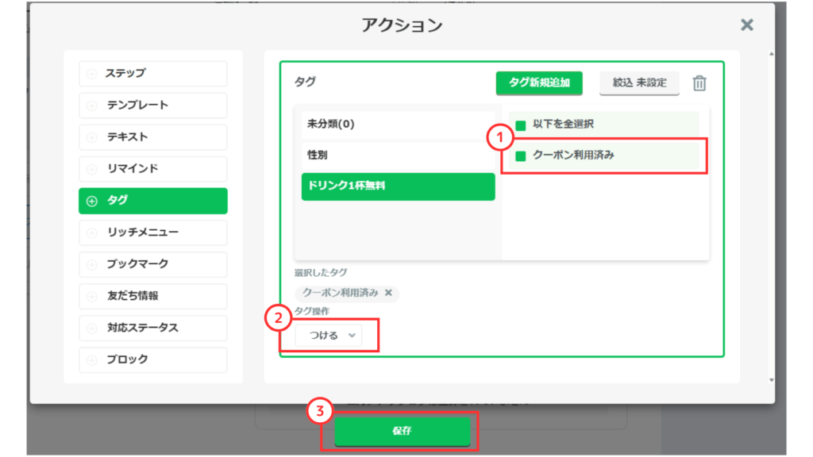813x457 pixels.
Task: Click the plus icon beside テンプレート
Action: click(92, 106)
